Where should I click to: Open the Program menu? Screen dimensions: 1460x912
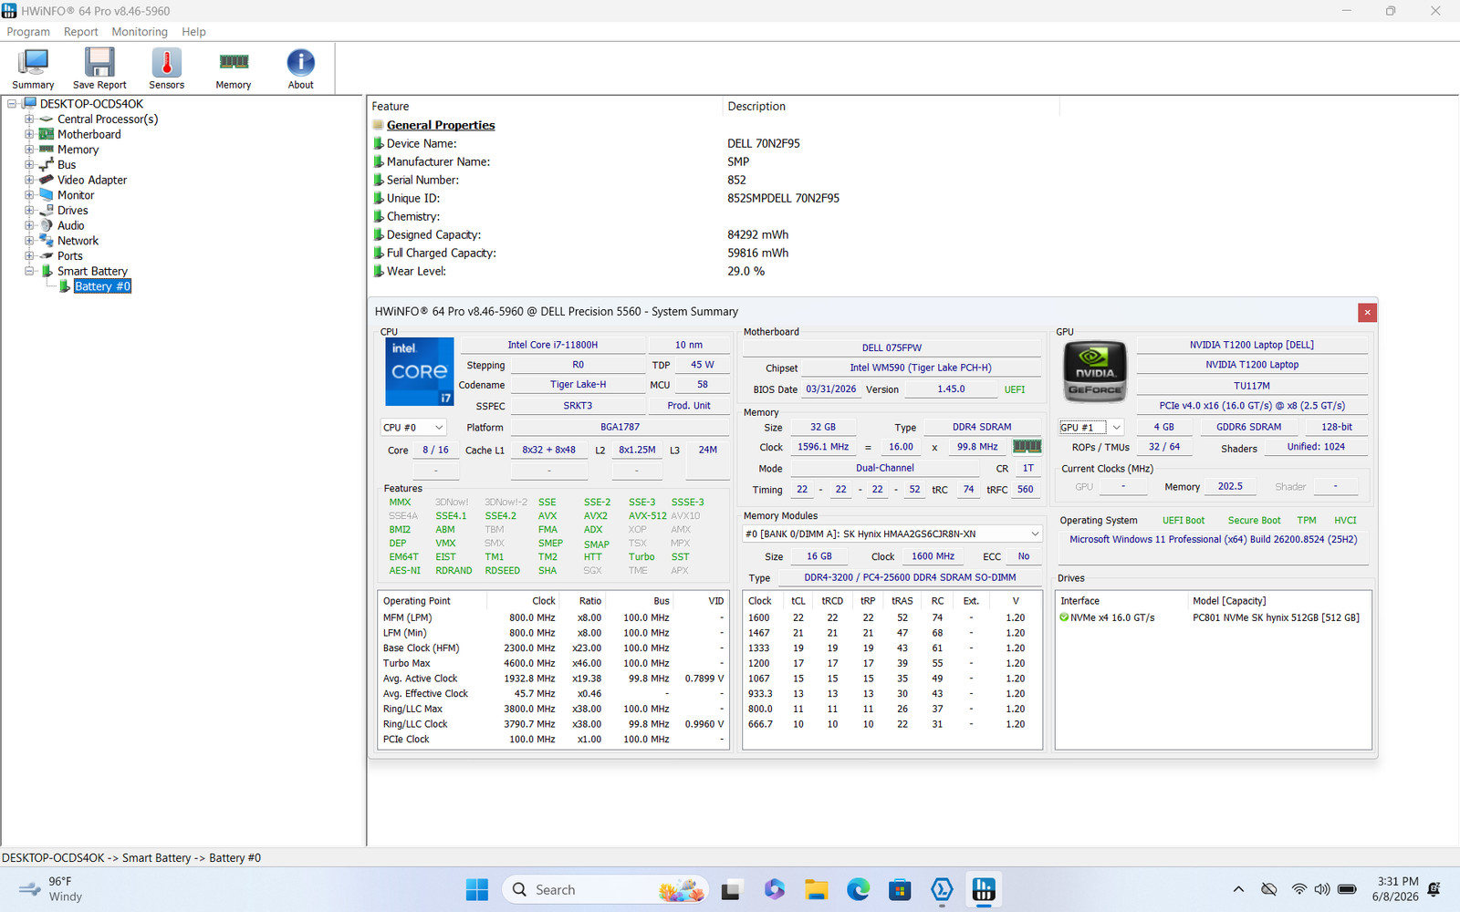(x=28, y=32)
